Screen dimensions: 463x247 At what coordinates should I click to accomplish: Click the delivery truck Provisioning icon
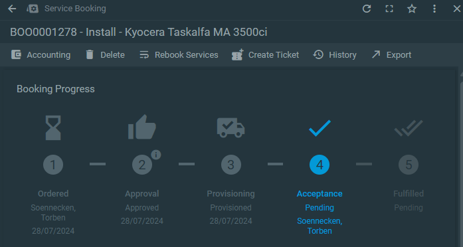[231, 127]
